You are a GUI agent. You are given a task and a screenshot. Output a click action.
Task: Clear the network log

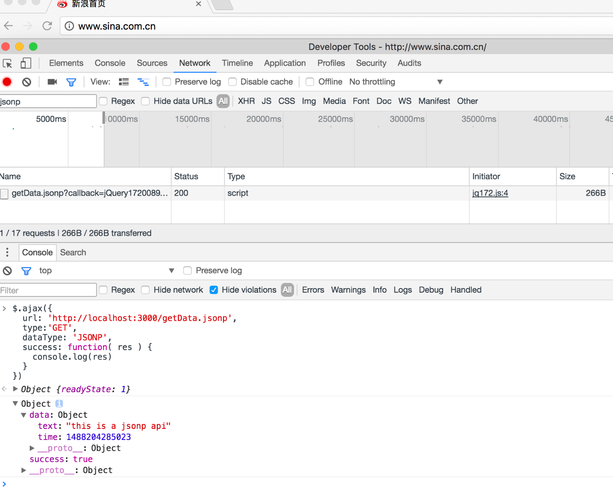tap(27, 82)
